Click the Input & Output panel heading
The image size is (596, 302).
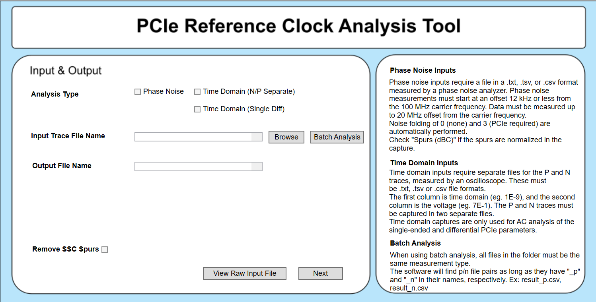(x=66, y=71)
